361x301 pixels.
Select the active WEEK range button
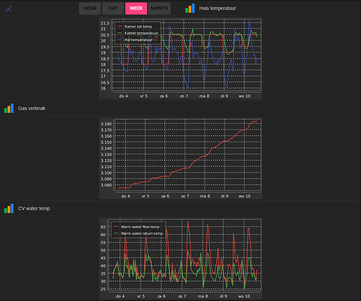(x=136, y=8)
